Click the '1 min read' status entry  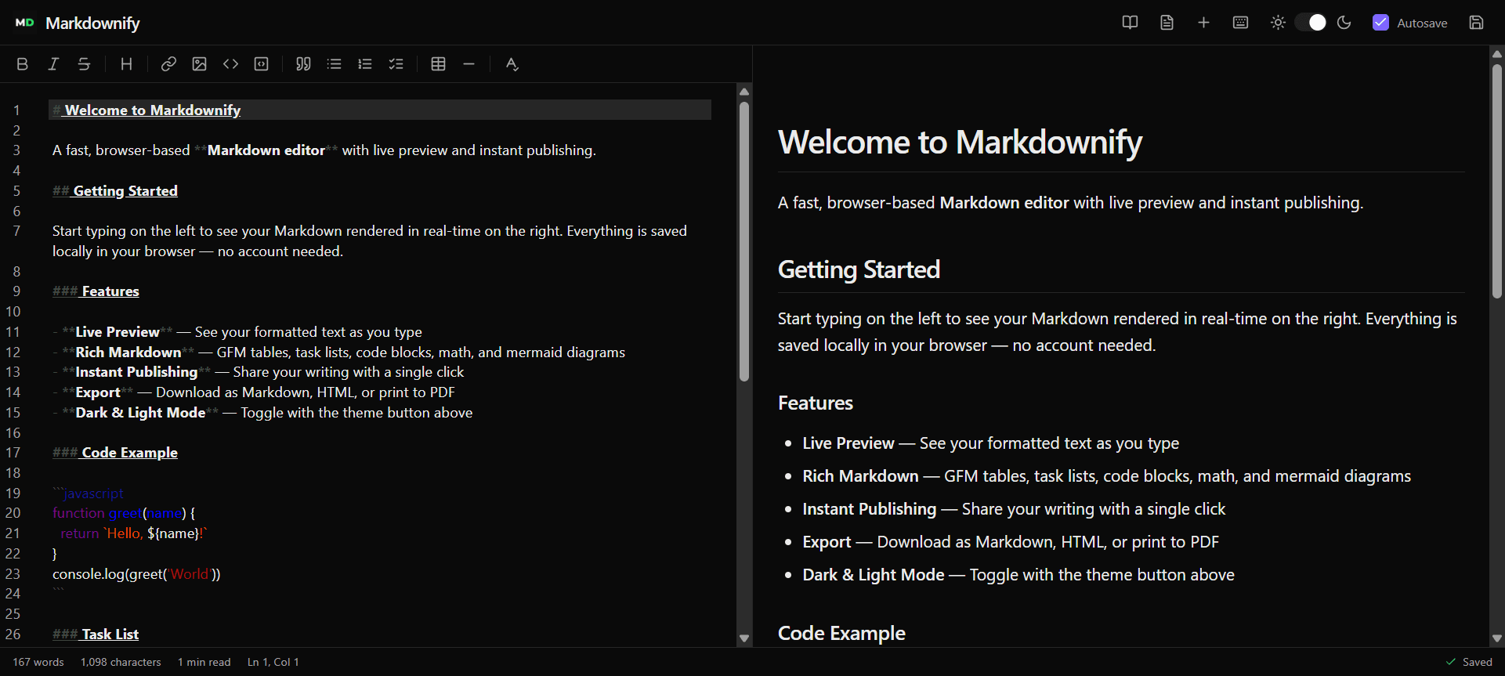tap(204, 662)
